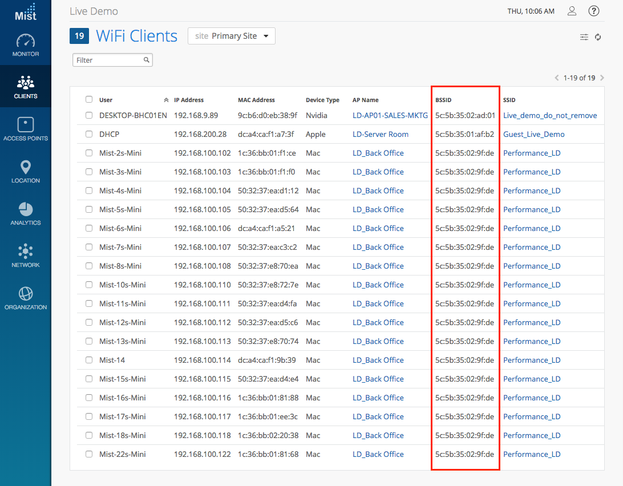Open the Monitor dashboard in sidebar

pos(26,46)
